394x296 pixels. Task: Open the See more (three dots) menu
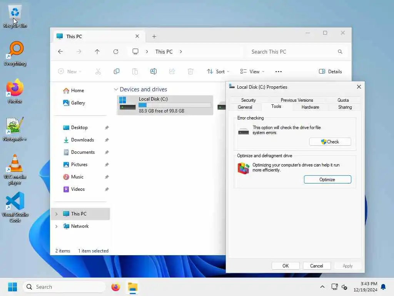point(279,71)
